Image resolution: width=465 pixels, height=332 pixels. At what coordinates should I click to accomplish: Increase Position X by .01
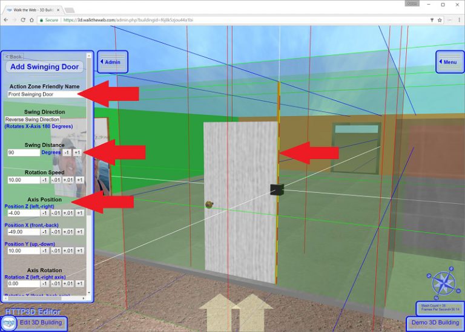[68, 232]
